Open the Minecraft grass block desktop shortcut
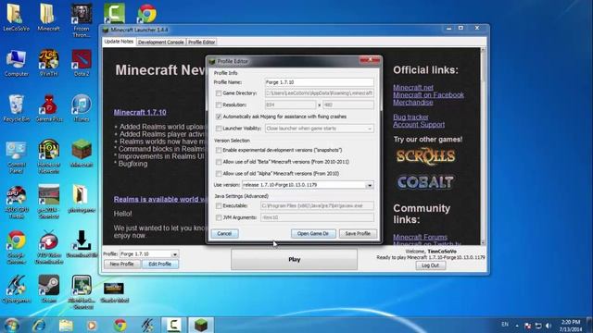The width and height of the screenshot is (593, 333). tap(82, 154)
